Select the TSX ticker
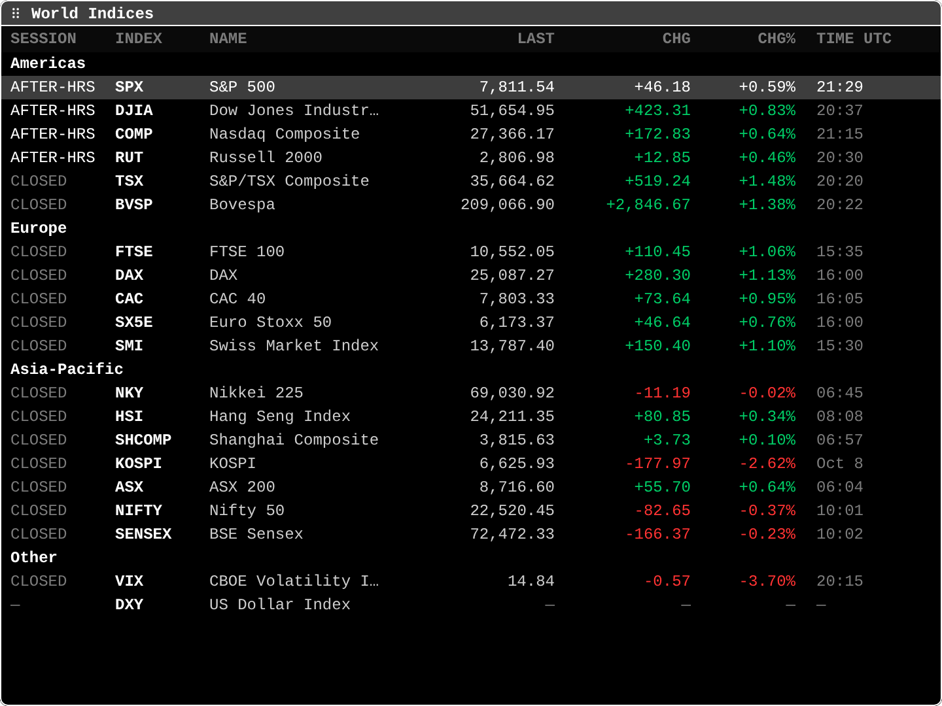This screenshot has width=942, height=706. click(x=129, y=181)
